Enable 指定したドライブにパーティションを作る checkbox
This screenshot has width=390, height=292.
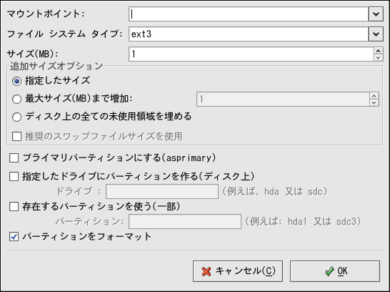coord(14,176)
